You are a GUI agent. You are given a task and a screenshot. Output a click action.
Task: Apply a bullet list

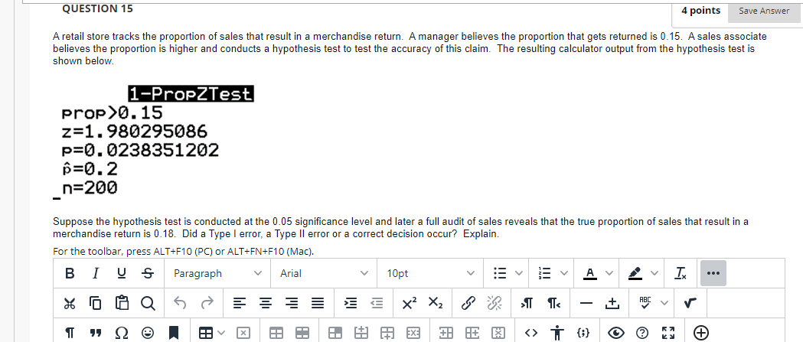click(x=500, y=273)
